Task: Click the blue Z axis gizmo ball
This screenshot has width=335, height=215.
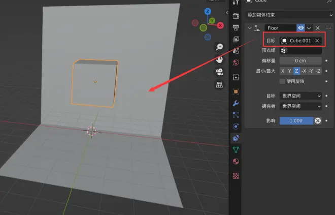Action: 208,11
